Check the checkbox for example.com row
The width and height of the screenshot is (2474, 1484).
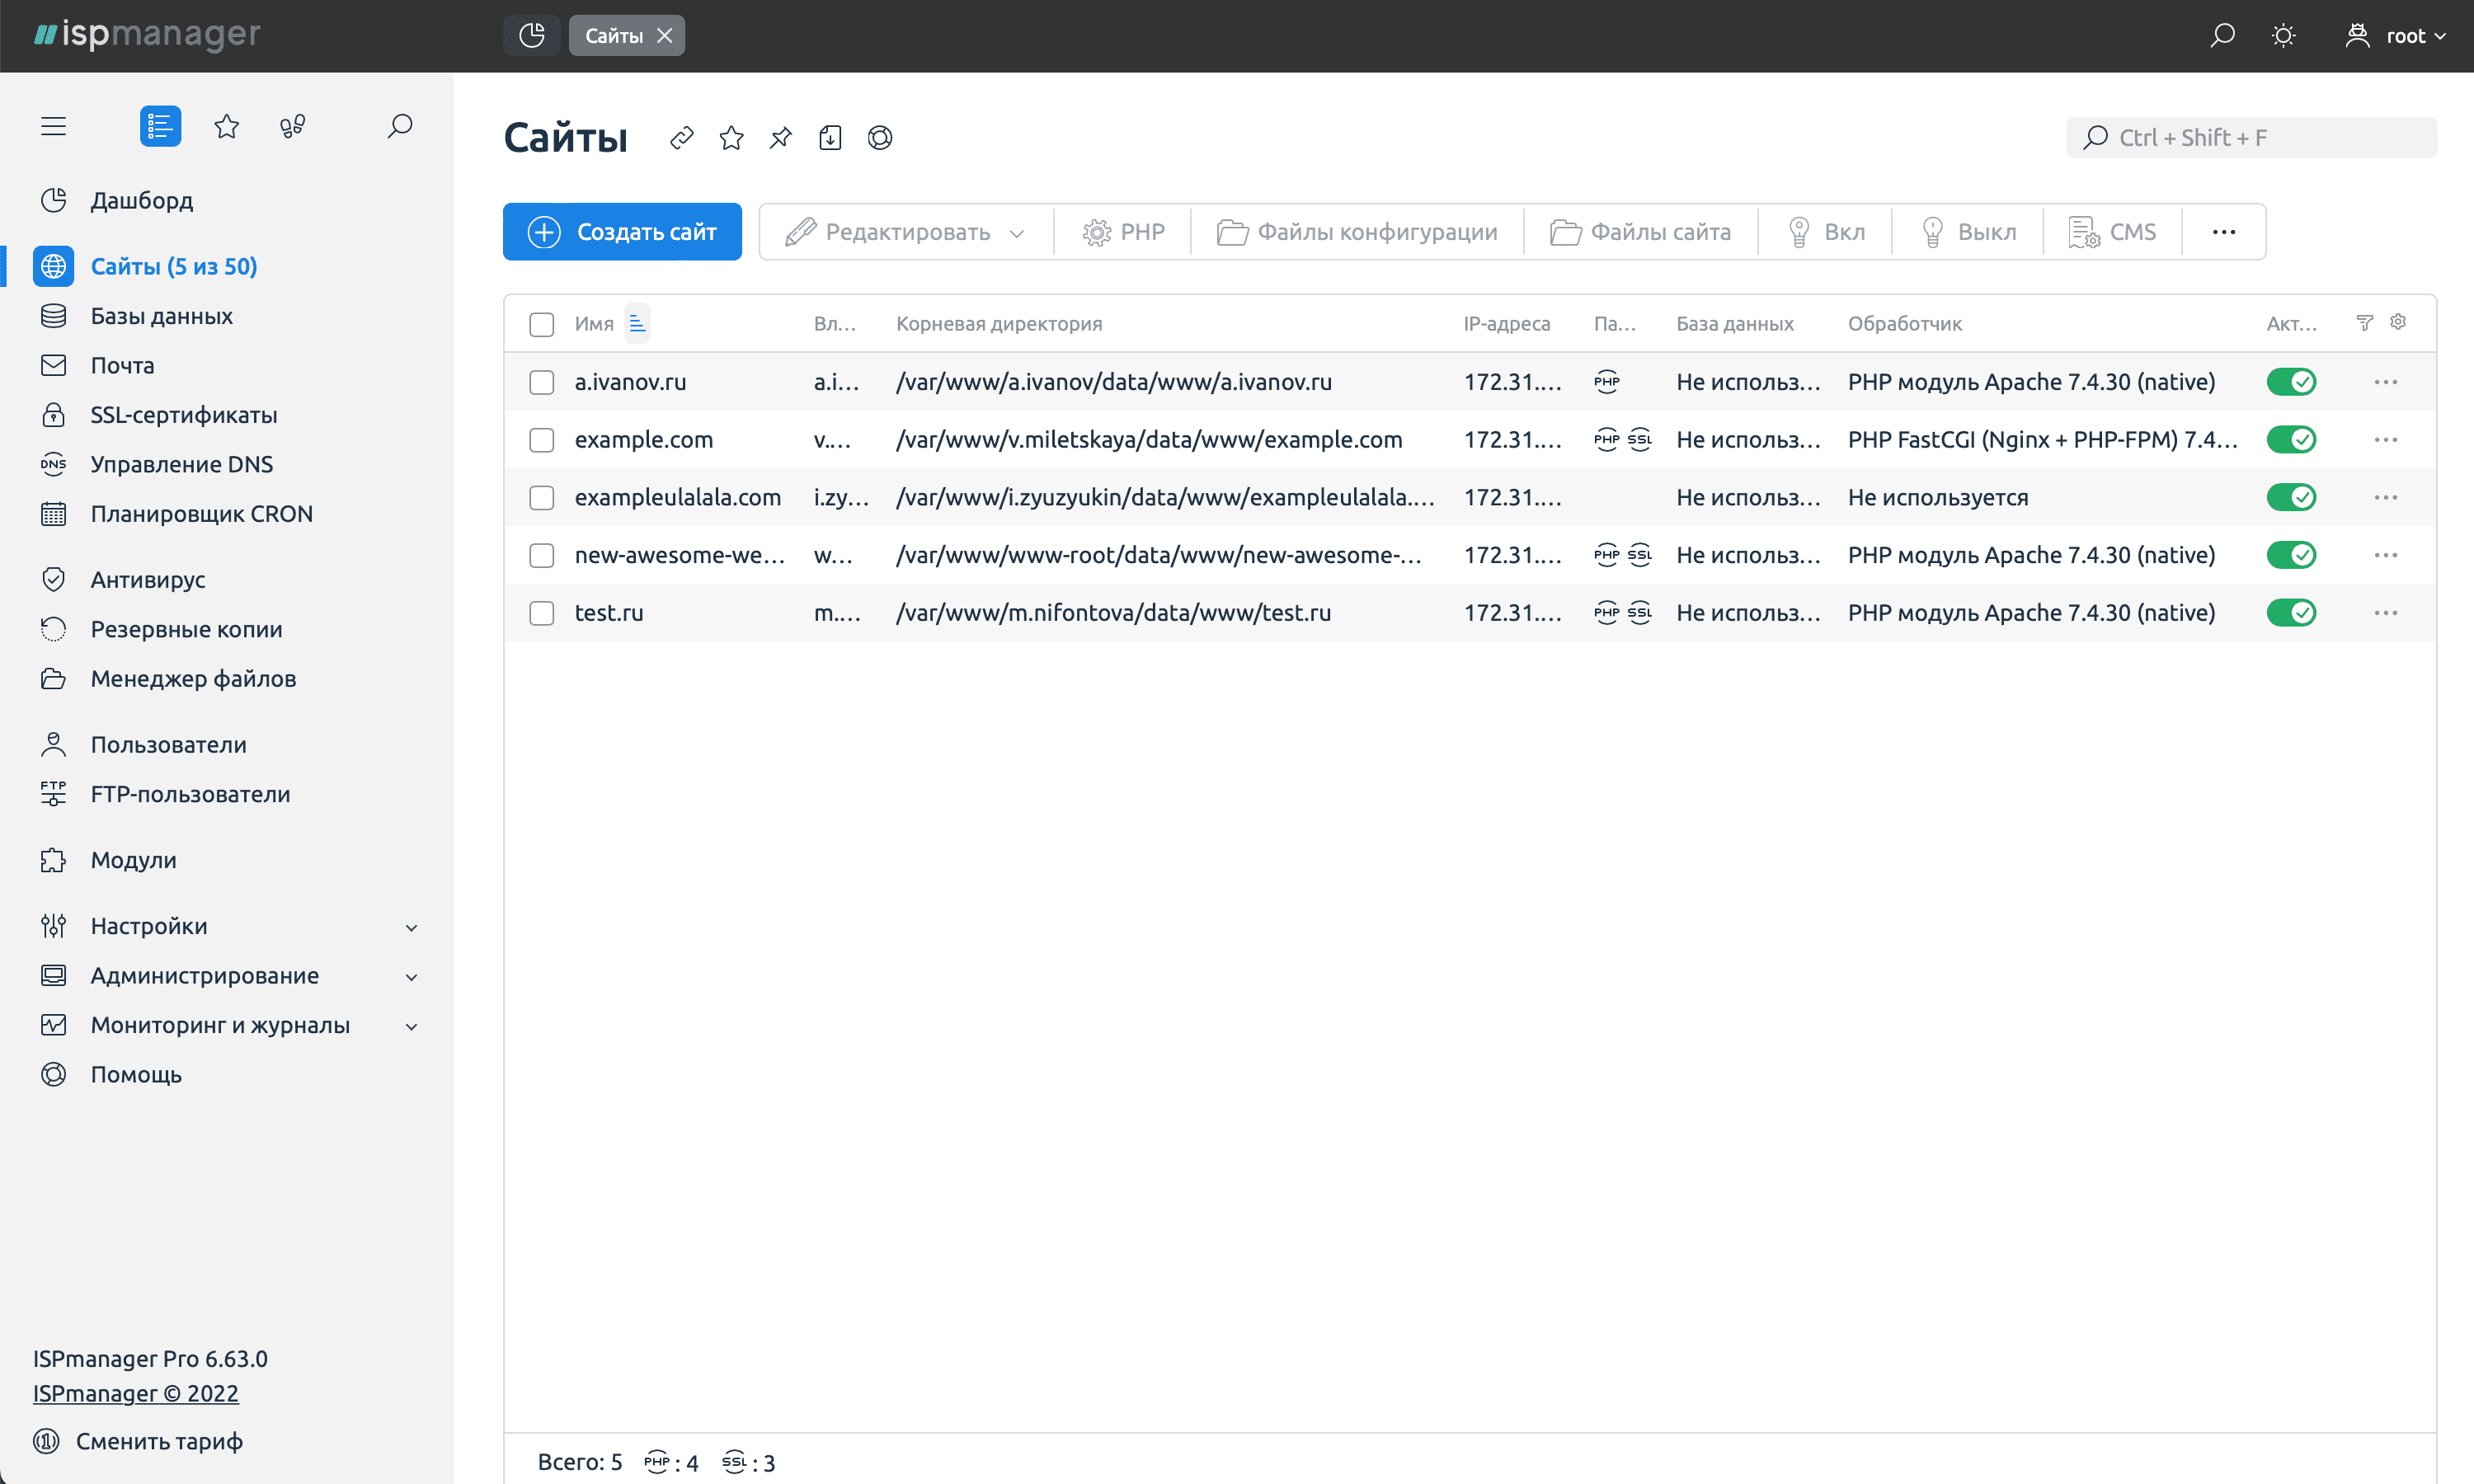point(542,440)
